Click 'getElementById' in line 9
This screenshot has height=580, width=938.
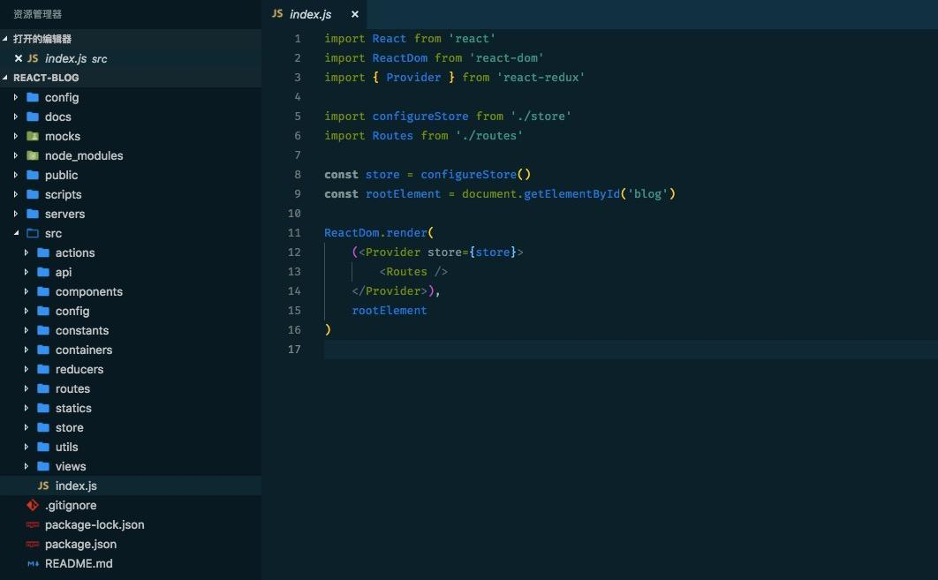pyautogui.click(x=571, y=193)
